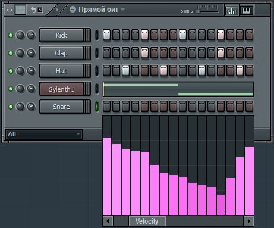This screenshot has height=228, width=274.
Task: Toggle step 15 of the Hat row
Action: 240,71
